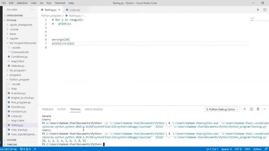Change indentation via Spaces: 4
The width and height of the screenshot is (269, 151).
click(226, 149)
